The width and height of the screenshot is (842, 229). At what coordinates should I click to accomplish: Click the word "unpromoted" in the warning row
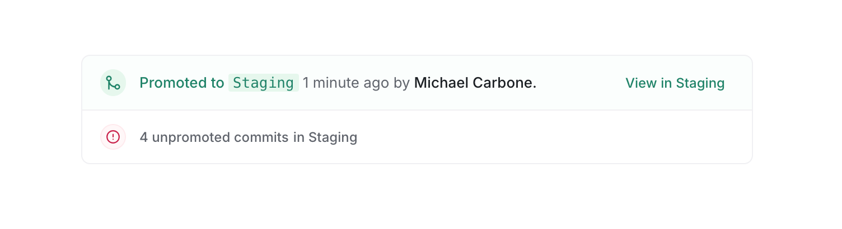pyautogui.click(x=191, y=137)
